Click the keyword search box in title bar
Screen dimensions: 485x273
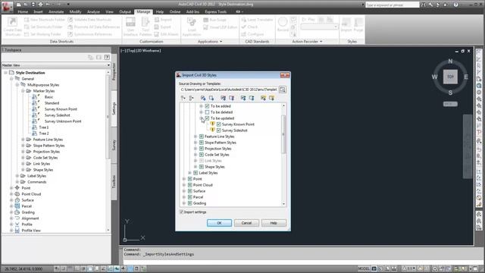point(393,5)
